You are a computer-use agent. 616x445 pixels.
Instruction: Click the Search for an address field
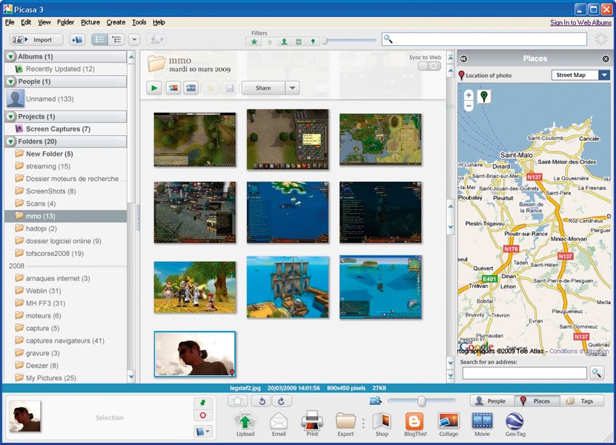[525, 373]
